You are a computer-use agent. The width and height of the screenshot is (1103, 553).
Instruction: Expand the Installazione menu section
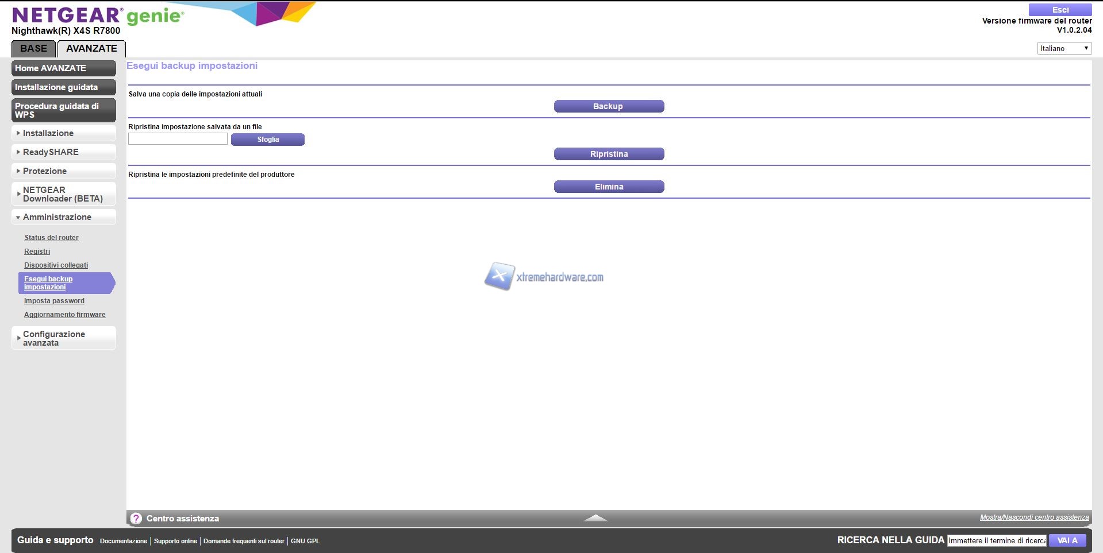63,133
